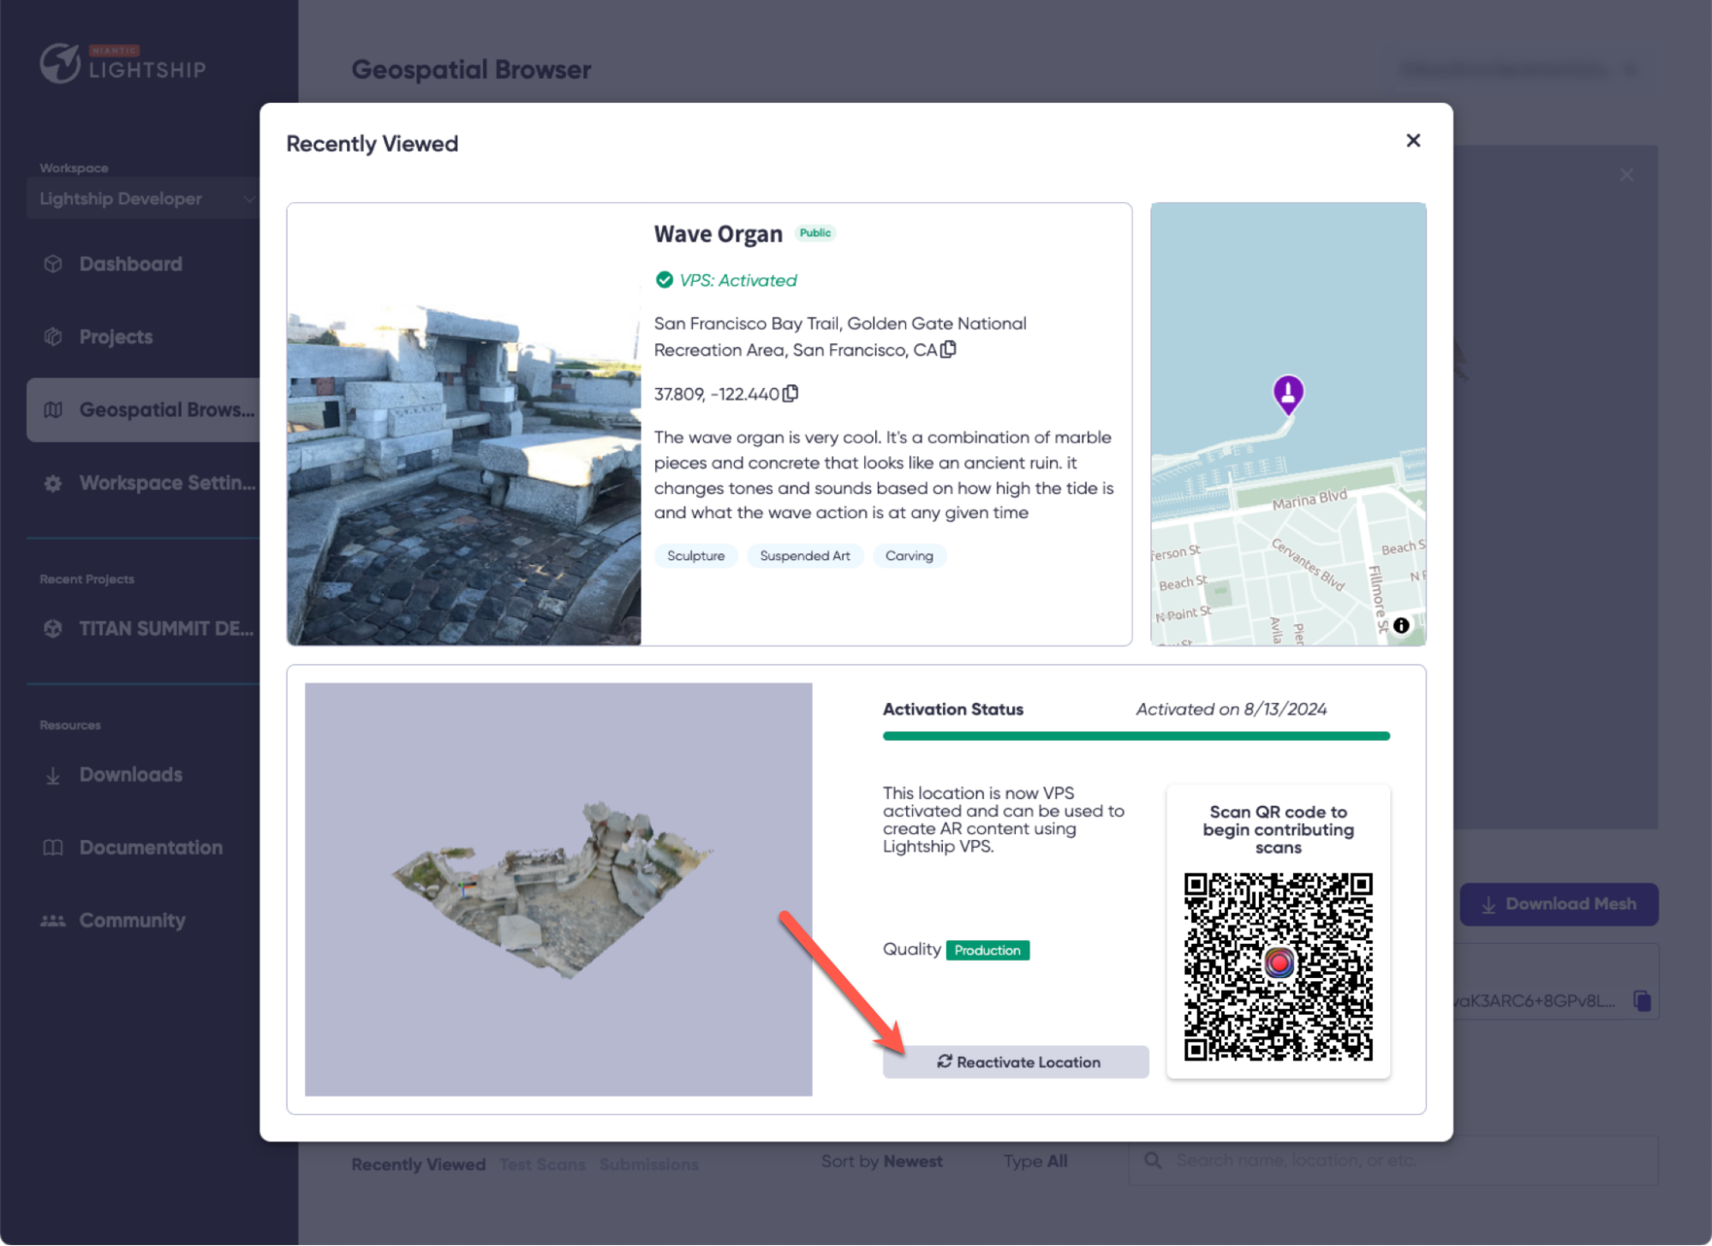This screenshot has height=1246, width=1712.
Task: Click the Reactivate Location button
Action: coord(1016,1062)
